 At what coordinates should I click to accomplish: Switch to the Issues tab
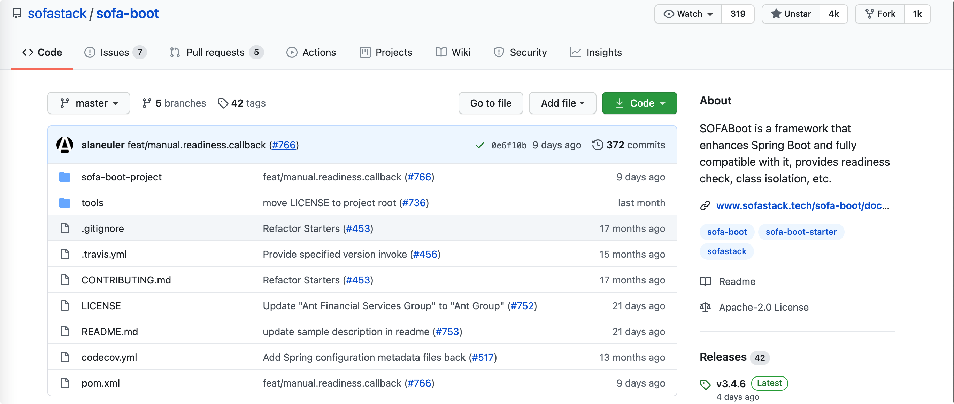coord(115,53)
